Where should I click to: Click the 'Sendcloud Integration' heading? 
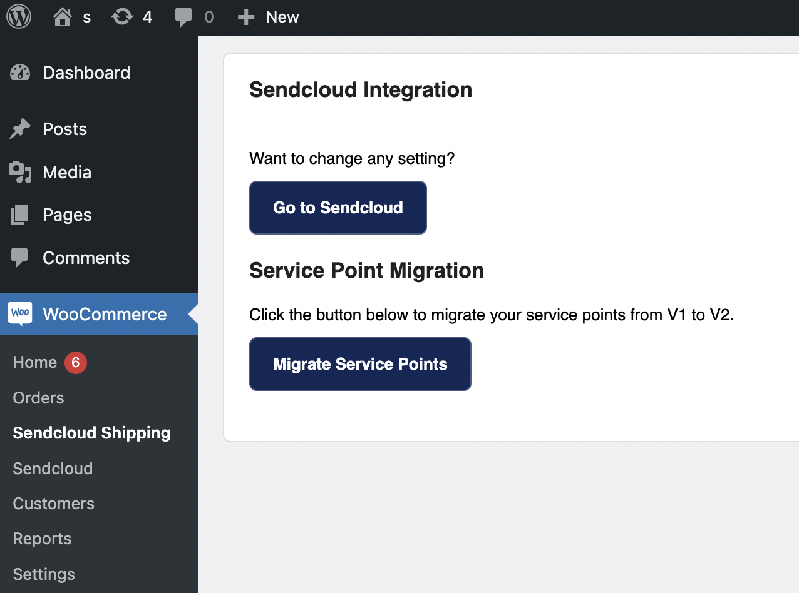coord(361,90)
